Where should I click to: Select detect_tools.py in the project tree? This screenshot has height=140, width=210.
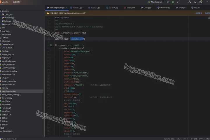7,55
